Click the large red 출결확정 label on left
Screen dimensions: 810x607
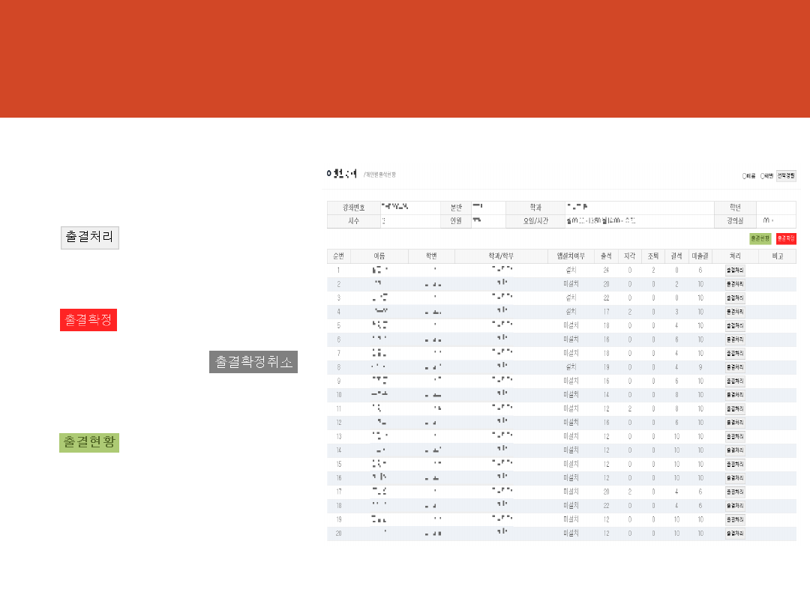[88, 320]
